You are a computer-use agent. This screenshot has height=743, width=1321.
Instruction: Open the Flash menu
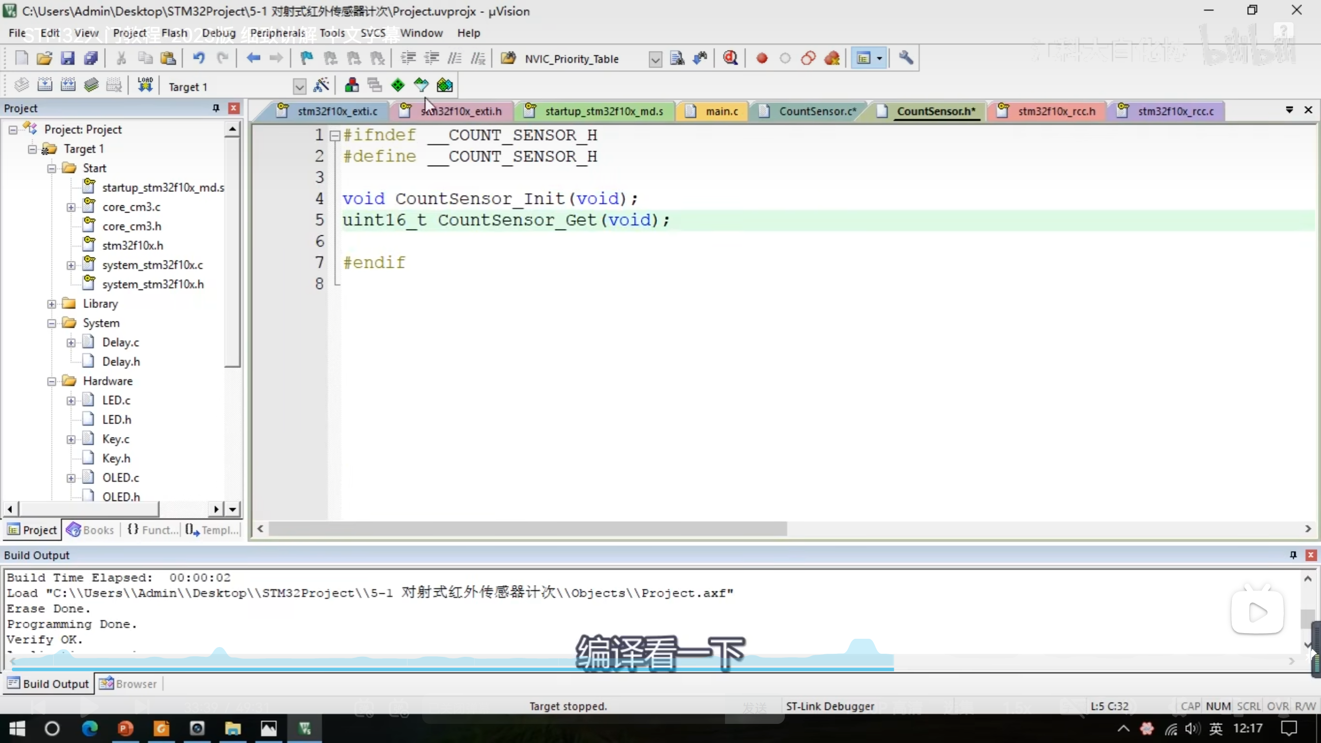point(174,33)
